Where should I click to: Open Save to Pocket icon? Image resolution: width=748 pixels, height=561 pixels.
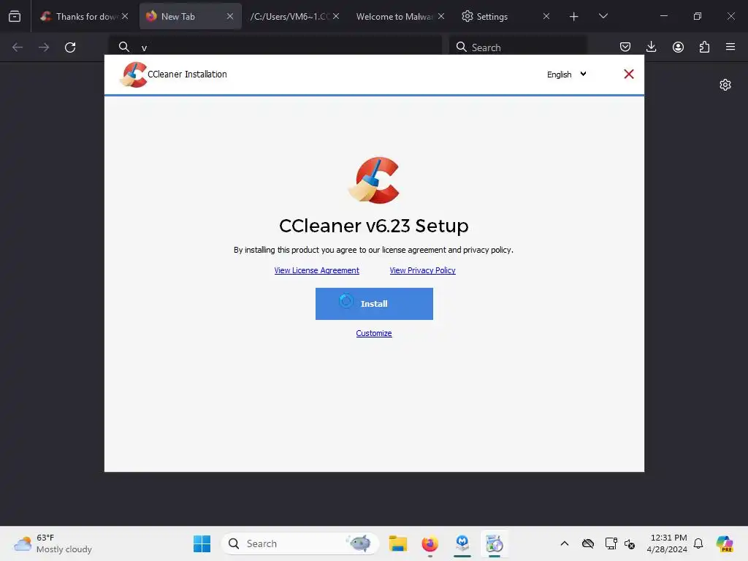pyautogui.click(x=625, y=47)
